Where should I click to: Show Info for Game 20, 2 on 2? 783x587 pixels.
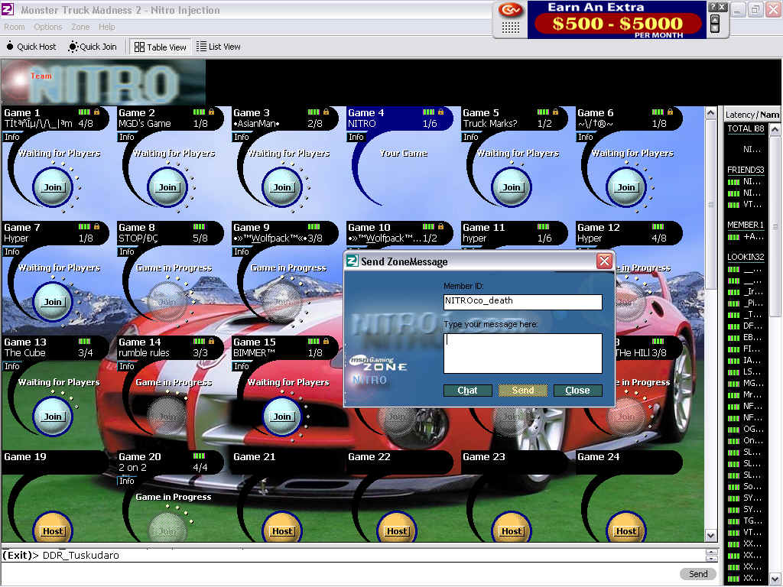point(126,481)
